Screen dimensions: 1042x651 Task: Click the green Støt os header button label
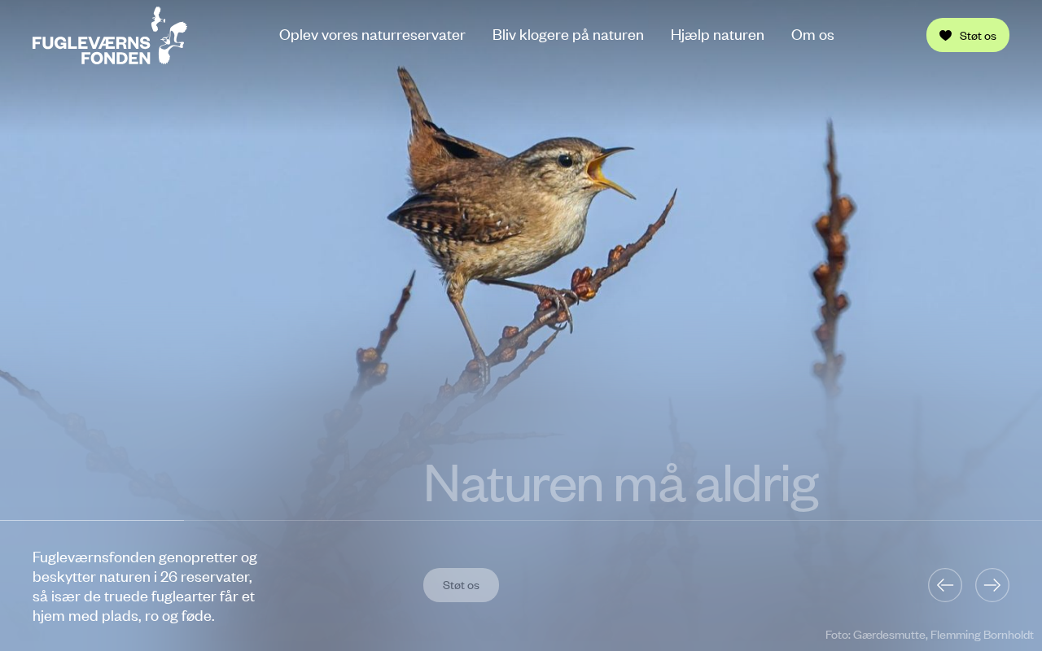[978, 36]
